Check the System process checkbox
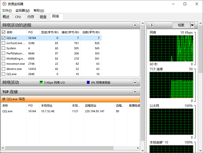Viewport: 203px width, 153px height. click(x=4, y=48)
